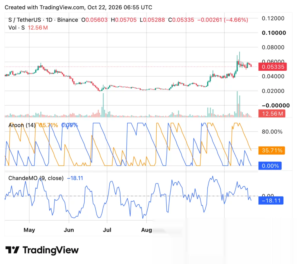
Task: Click the red 12.56 M volume axis tag
Action: coord(272,114)
